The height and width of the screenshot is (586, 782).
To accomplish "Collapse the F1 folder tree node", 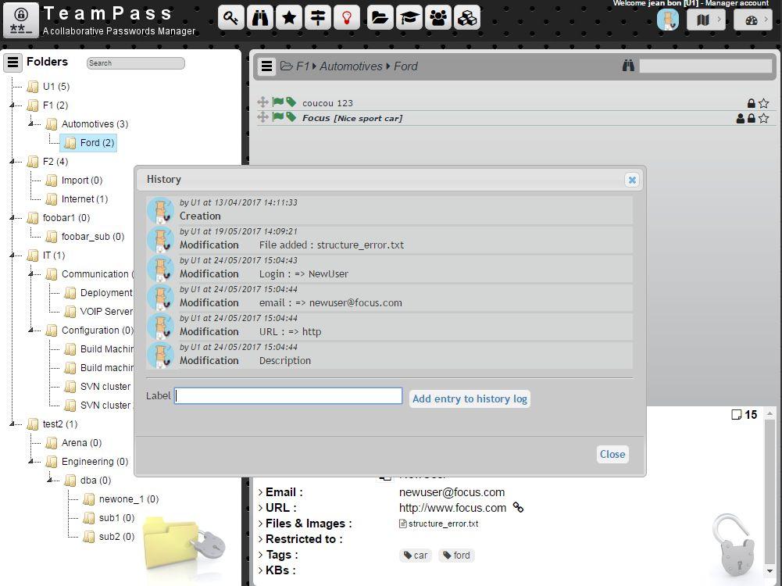I will tap(12, 105).
